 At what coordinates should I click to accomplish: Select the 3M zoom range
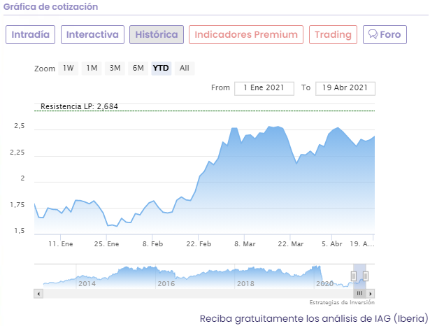pos(115,69)
